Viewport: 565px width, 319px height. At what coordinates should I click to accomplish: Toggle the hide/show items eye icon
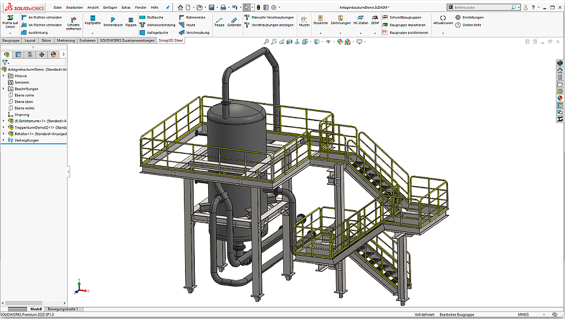328,42
